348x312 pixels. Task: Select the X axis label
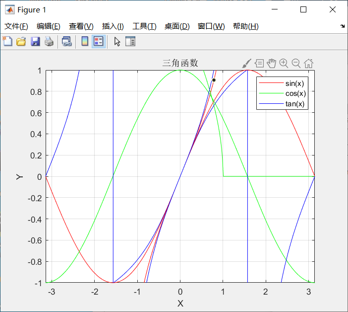180,304
